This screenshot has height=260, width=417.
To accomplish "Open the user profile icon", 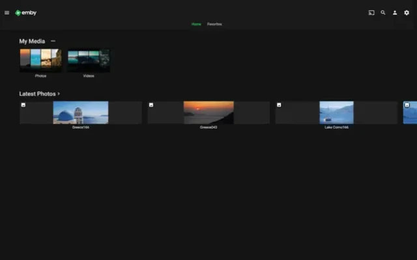I will (x=395, y=12).
